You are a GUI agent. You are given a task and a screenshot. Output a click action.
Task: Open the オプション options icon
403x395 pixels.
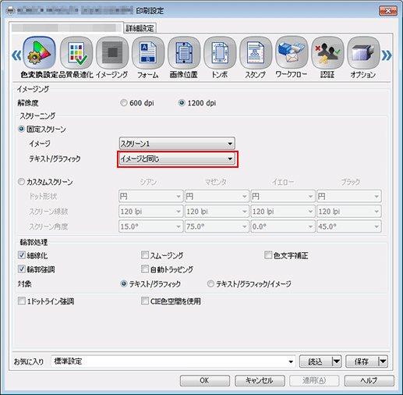click(363, 53)
